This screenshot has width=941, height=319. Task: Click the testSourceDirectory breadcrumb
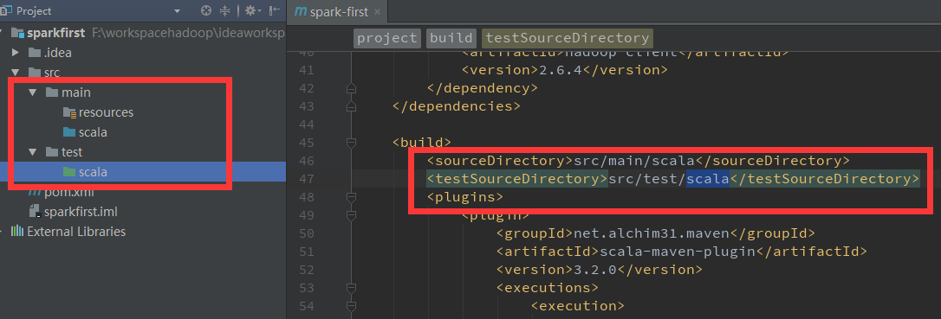click(x=568, y=38)
